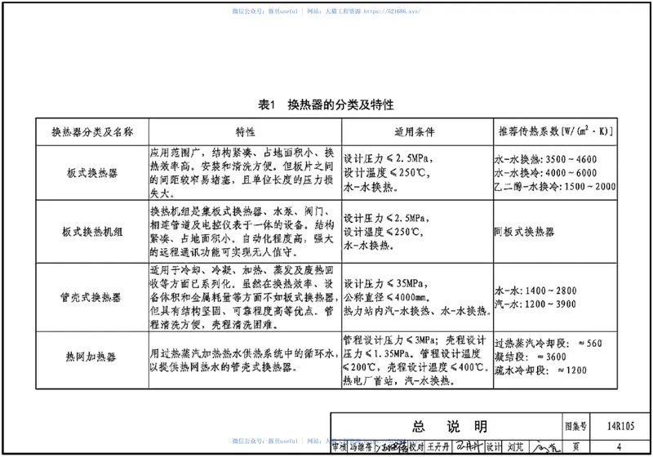Click the title block heading 总说明
The height and width of the screenshot is (457, 653).
pyautogui.click(x=450, y=427)
